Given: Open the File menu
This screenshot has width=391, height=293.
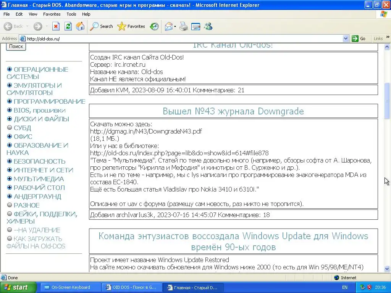Looking at the screenshot, I should 6,14.
